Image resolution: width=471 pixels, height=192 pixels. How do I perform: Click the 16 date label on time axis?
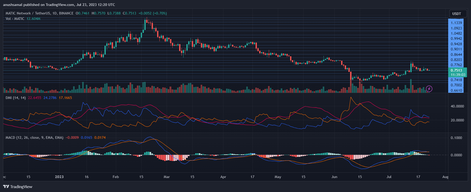87,177
